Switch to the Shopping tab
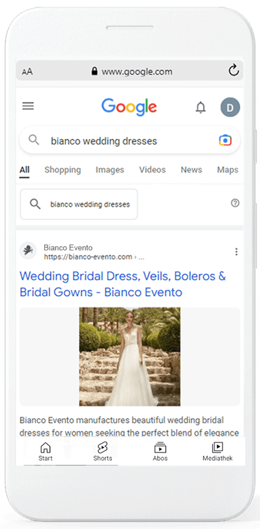This screenshot has width=260, height=529. click(x=62, y=170)
